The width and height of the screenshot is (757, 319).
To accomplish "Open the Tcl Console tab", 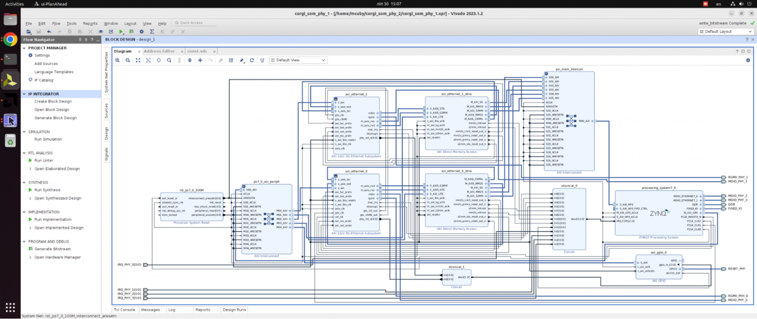I will pos(124,309).
